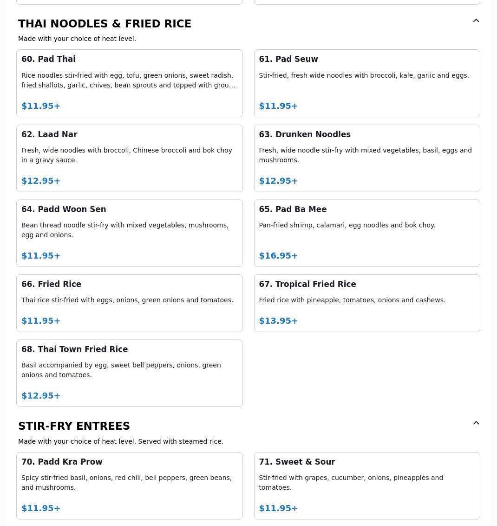
Task: Click the Pad Thai description text
Action: pyautogui.click(x=128, y=80)
